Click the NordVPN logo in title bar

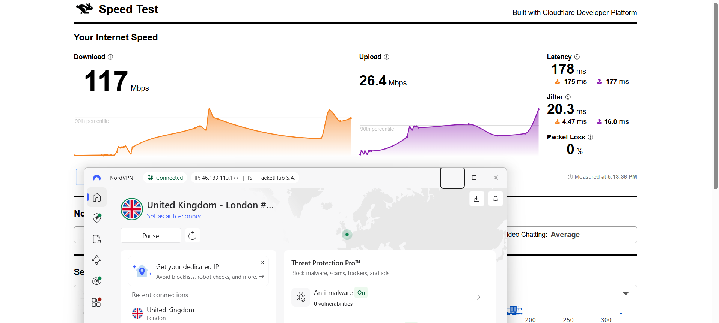97,178
